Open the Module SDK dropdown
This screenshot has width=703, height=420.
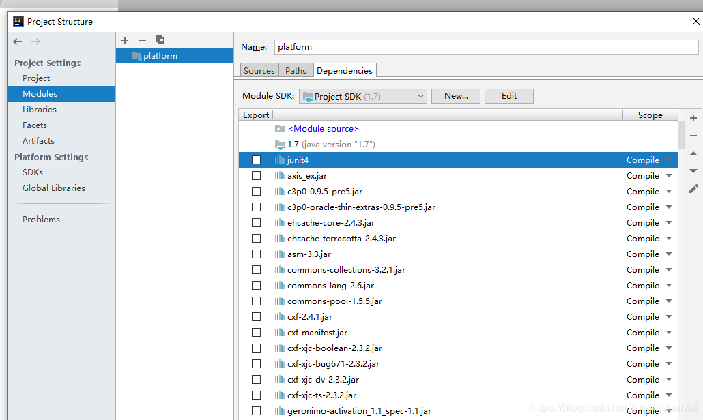[x=362, y=96]
